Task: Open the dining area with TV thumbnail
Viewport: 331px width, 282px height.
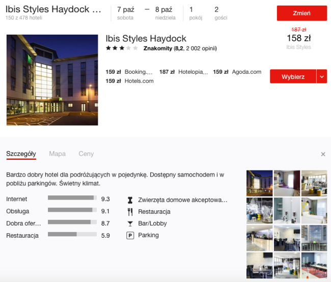Action: [x=287, y=238]
